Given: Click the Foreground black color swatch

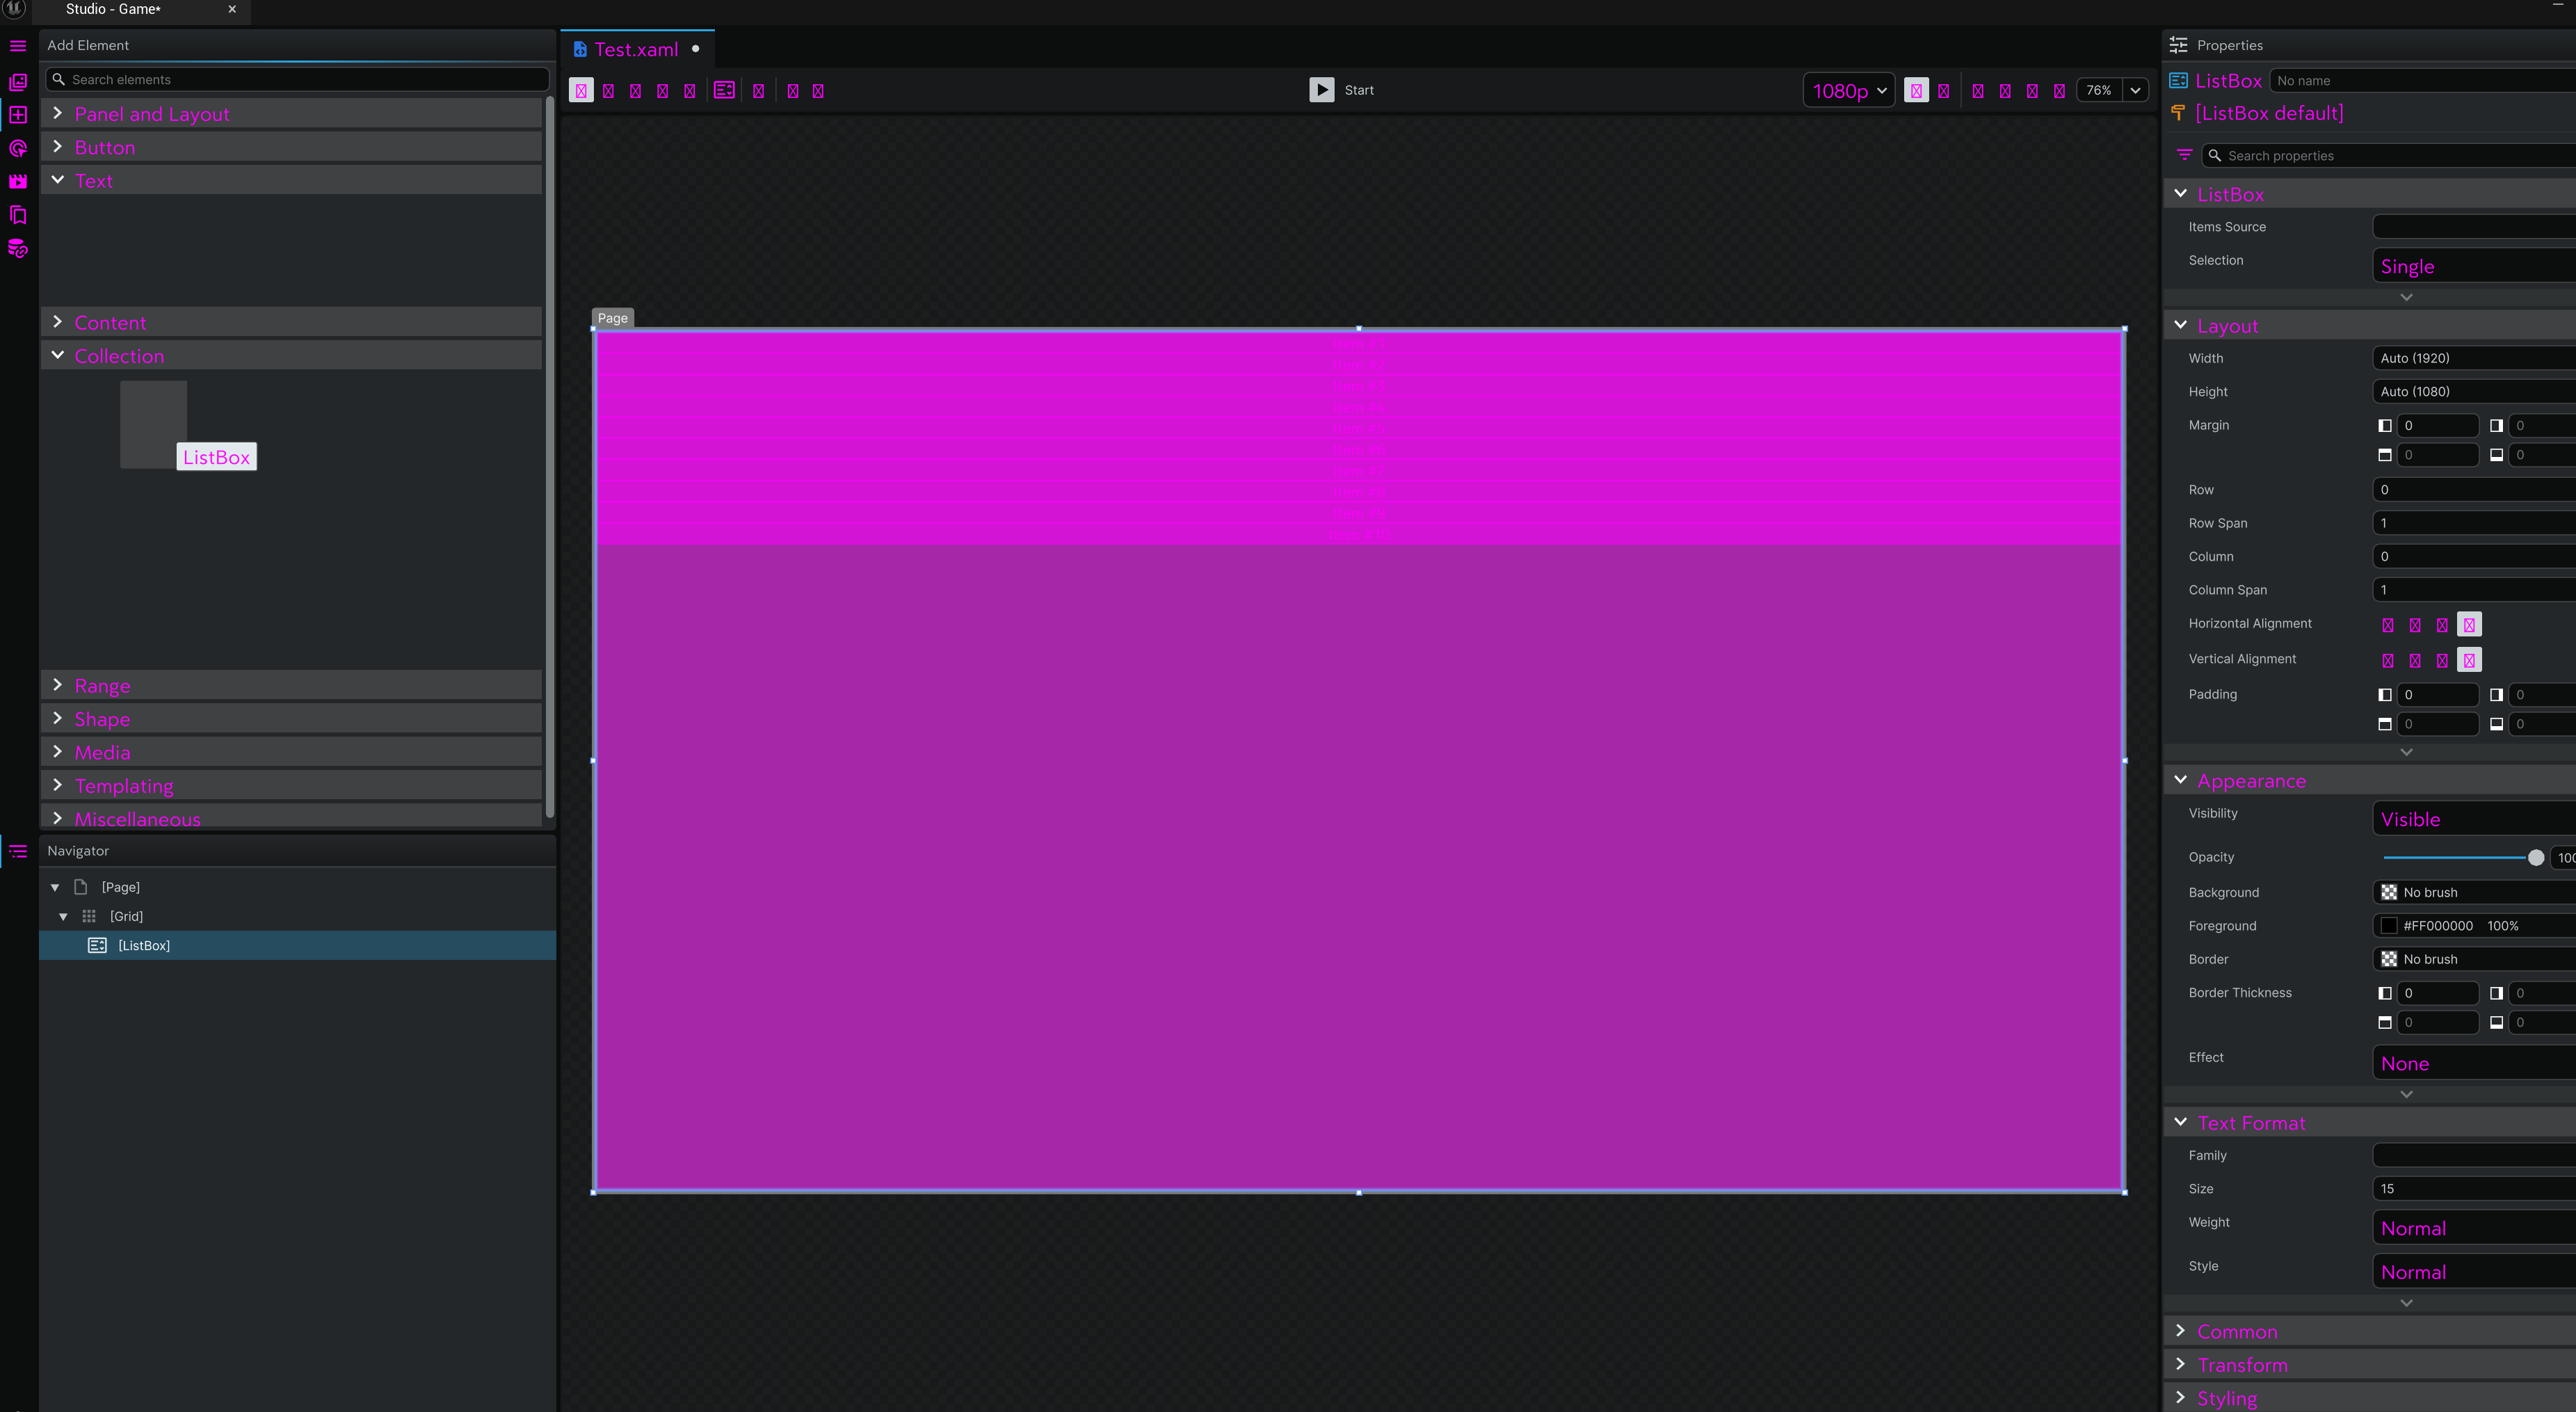Looking at the screenshot, I should coord(2389,926).
